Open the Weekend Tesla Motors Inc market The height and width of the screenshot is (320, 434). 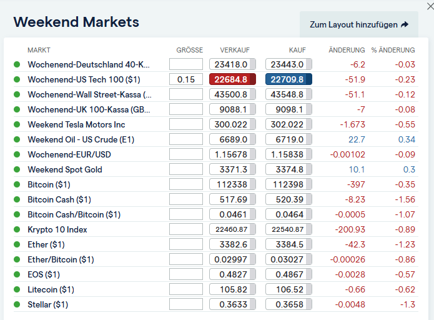point(76,124)
